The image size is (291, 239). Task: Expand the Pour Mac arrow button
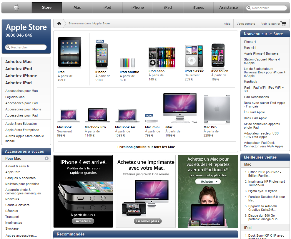[46, 159]
